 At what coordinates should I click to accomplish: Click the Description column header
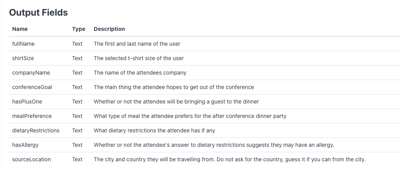(109, 29)
